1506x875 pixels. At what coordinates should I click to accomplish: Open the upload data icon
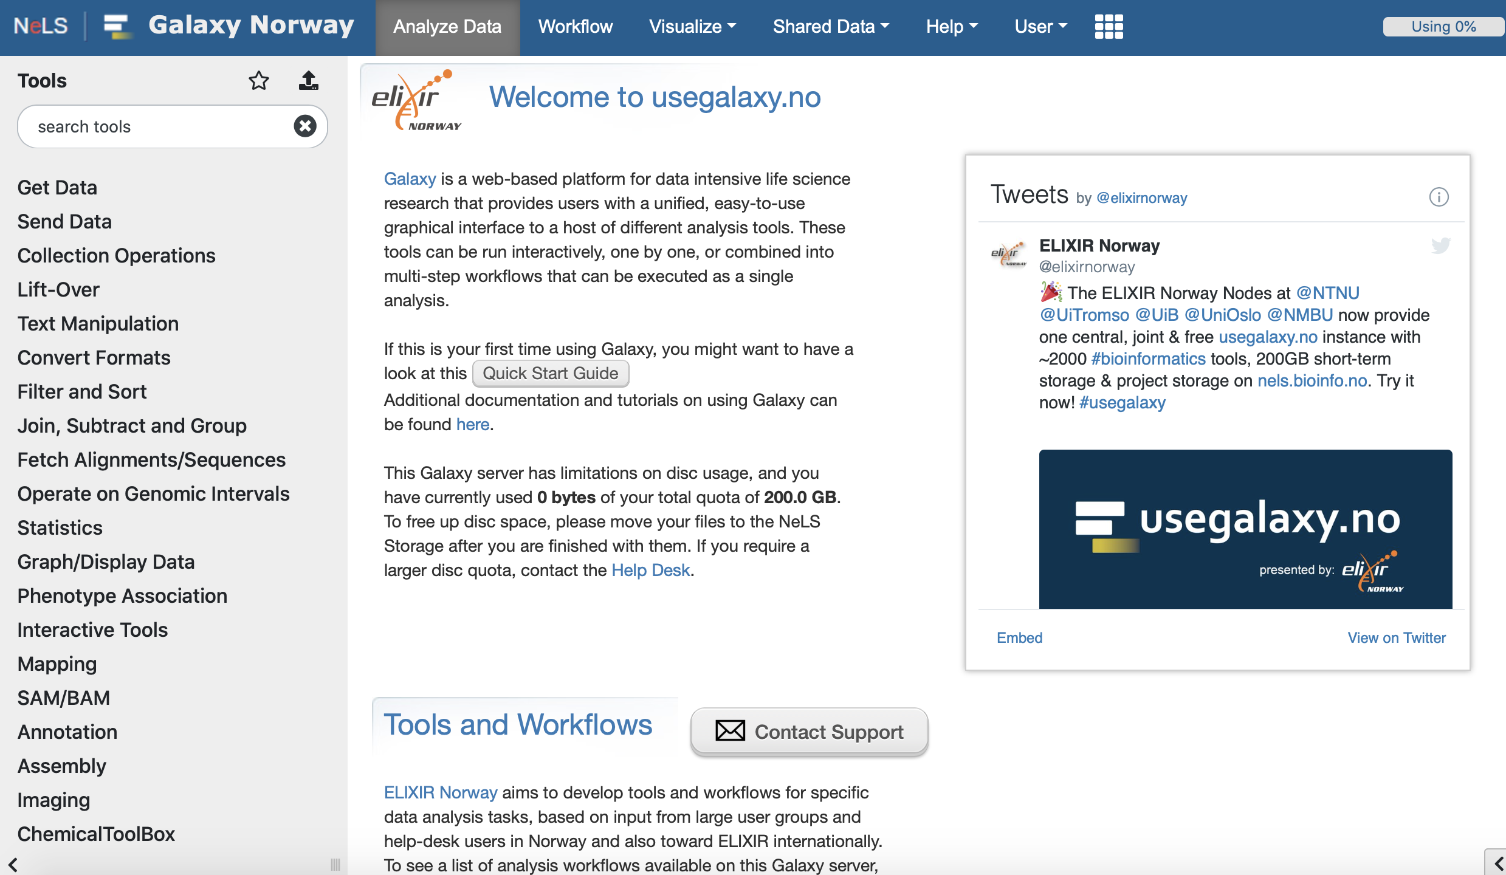point(309,81)
